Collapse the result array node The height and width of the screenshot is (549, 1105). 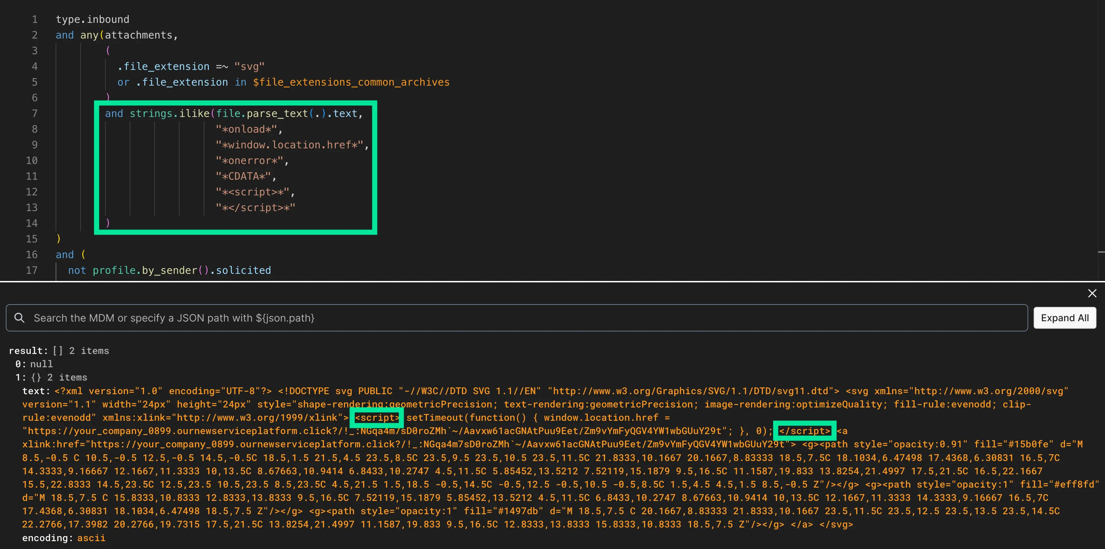point(28,351)
